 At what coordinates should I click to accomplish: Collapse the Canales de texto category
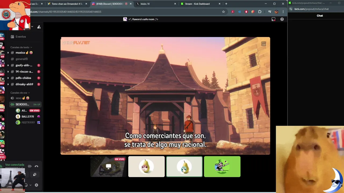21,47
